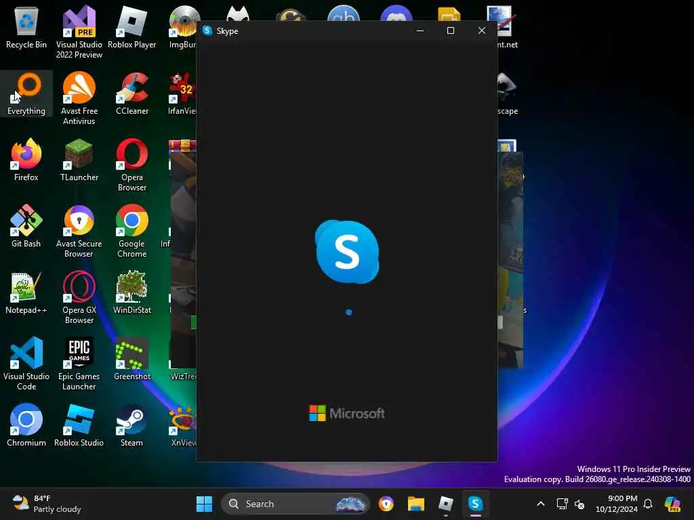
Task: Open the weather widget showing 84°F
Action: point(47,504)
